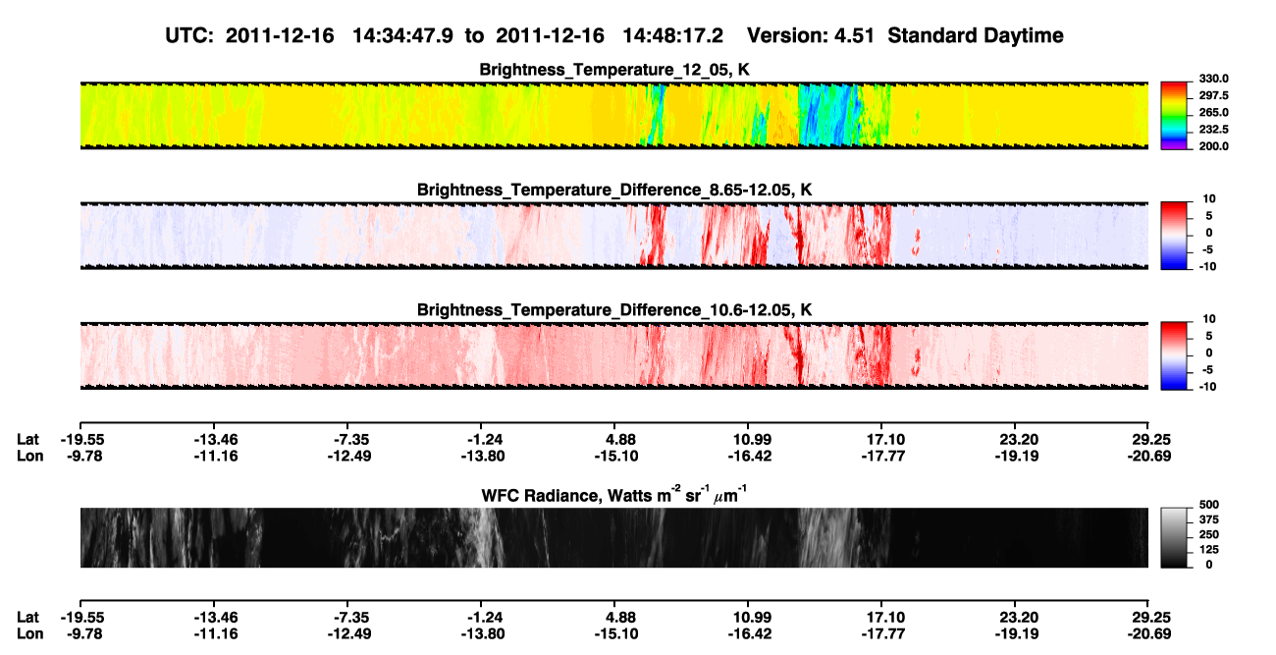
Task: Click longitude -12.49 on the axis above WFC panel
Action: click(x=350, y=456)
